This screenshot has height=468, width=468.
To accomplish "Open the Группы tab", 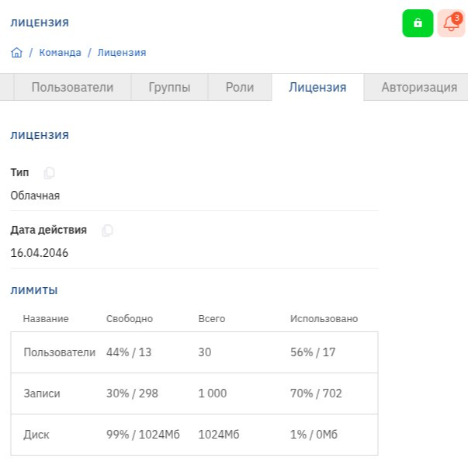I will tap(169, 87).
